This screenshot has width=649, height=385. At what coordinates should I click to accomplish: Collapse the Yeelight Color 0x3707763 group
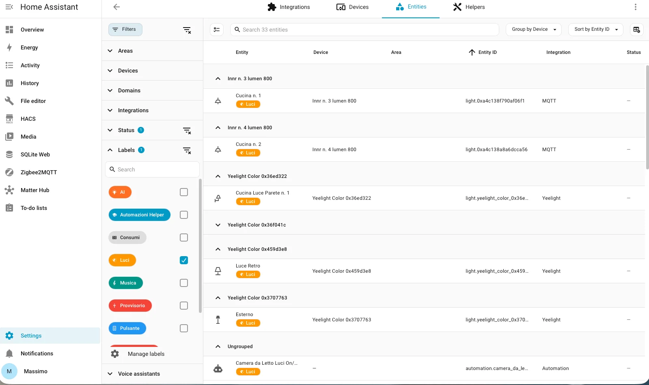pyautogui.click(x=218, y=298)
